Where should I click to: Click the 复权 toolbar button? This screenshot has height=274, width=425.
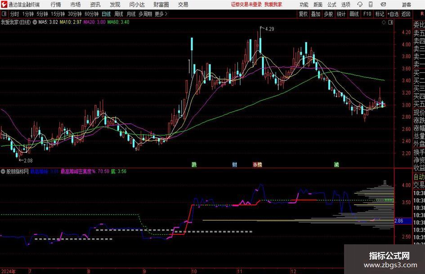pyautogui.click(x=303, y=14)
